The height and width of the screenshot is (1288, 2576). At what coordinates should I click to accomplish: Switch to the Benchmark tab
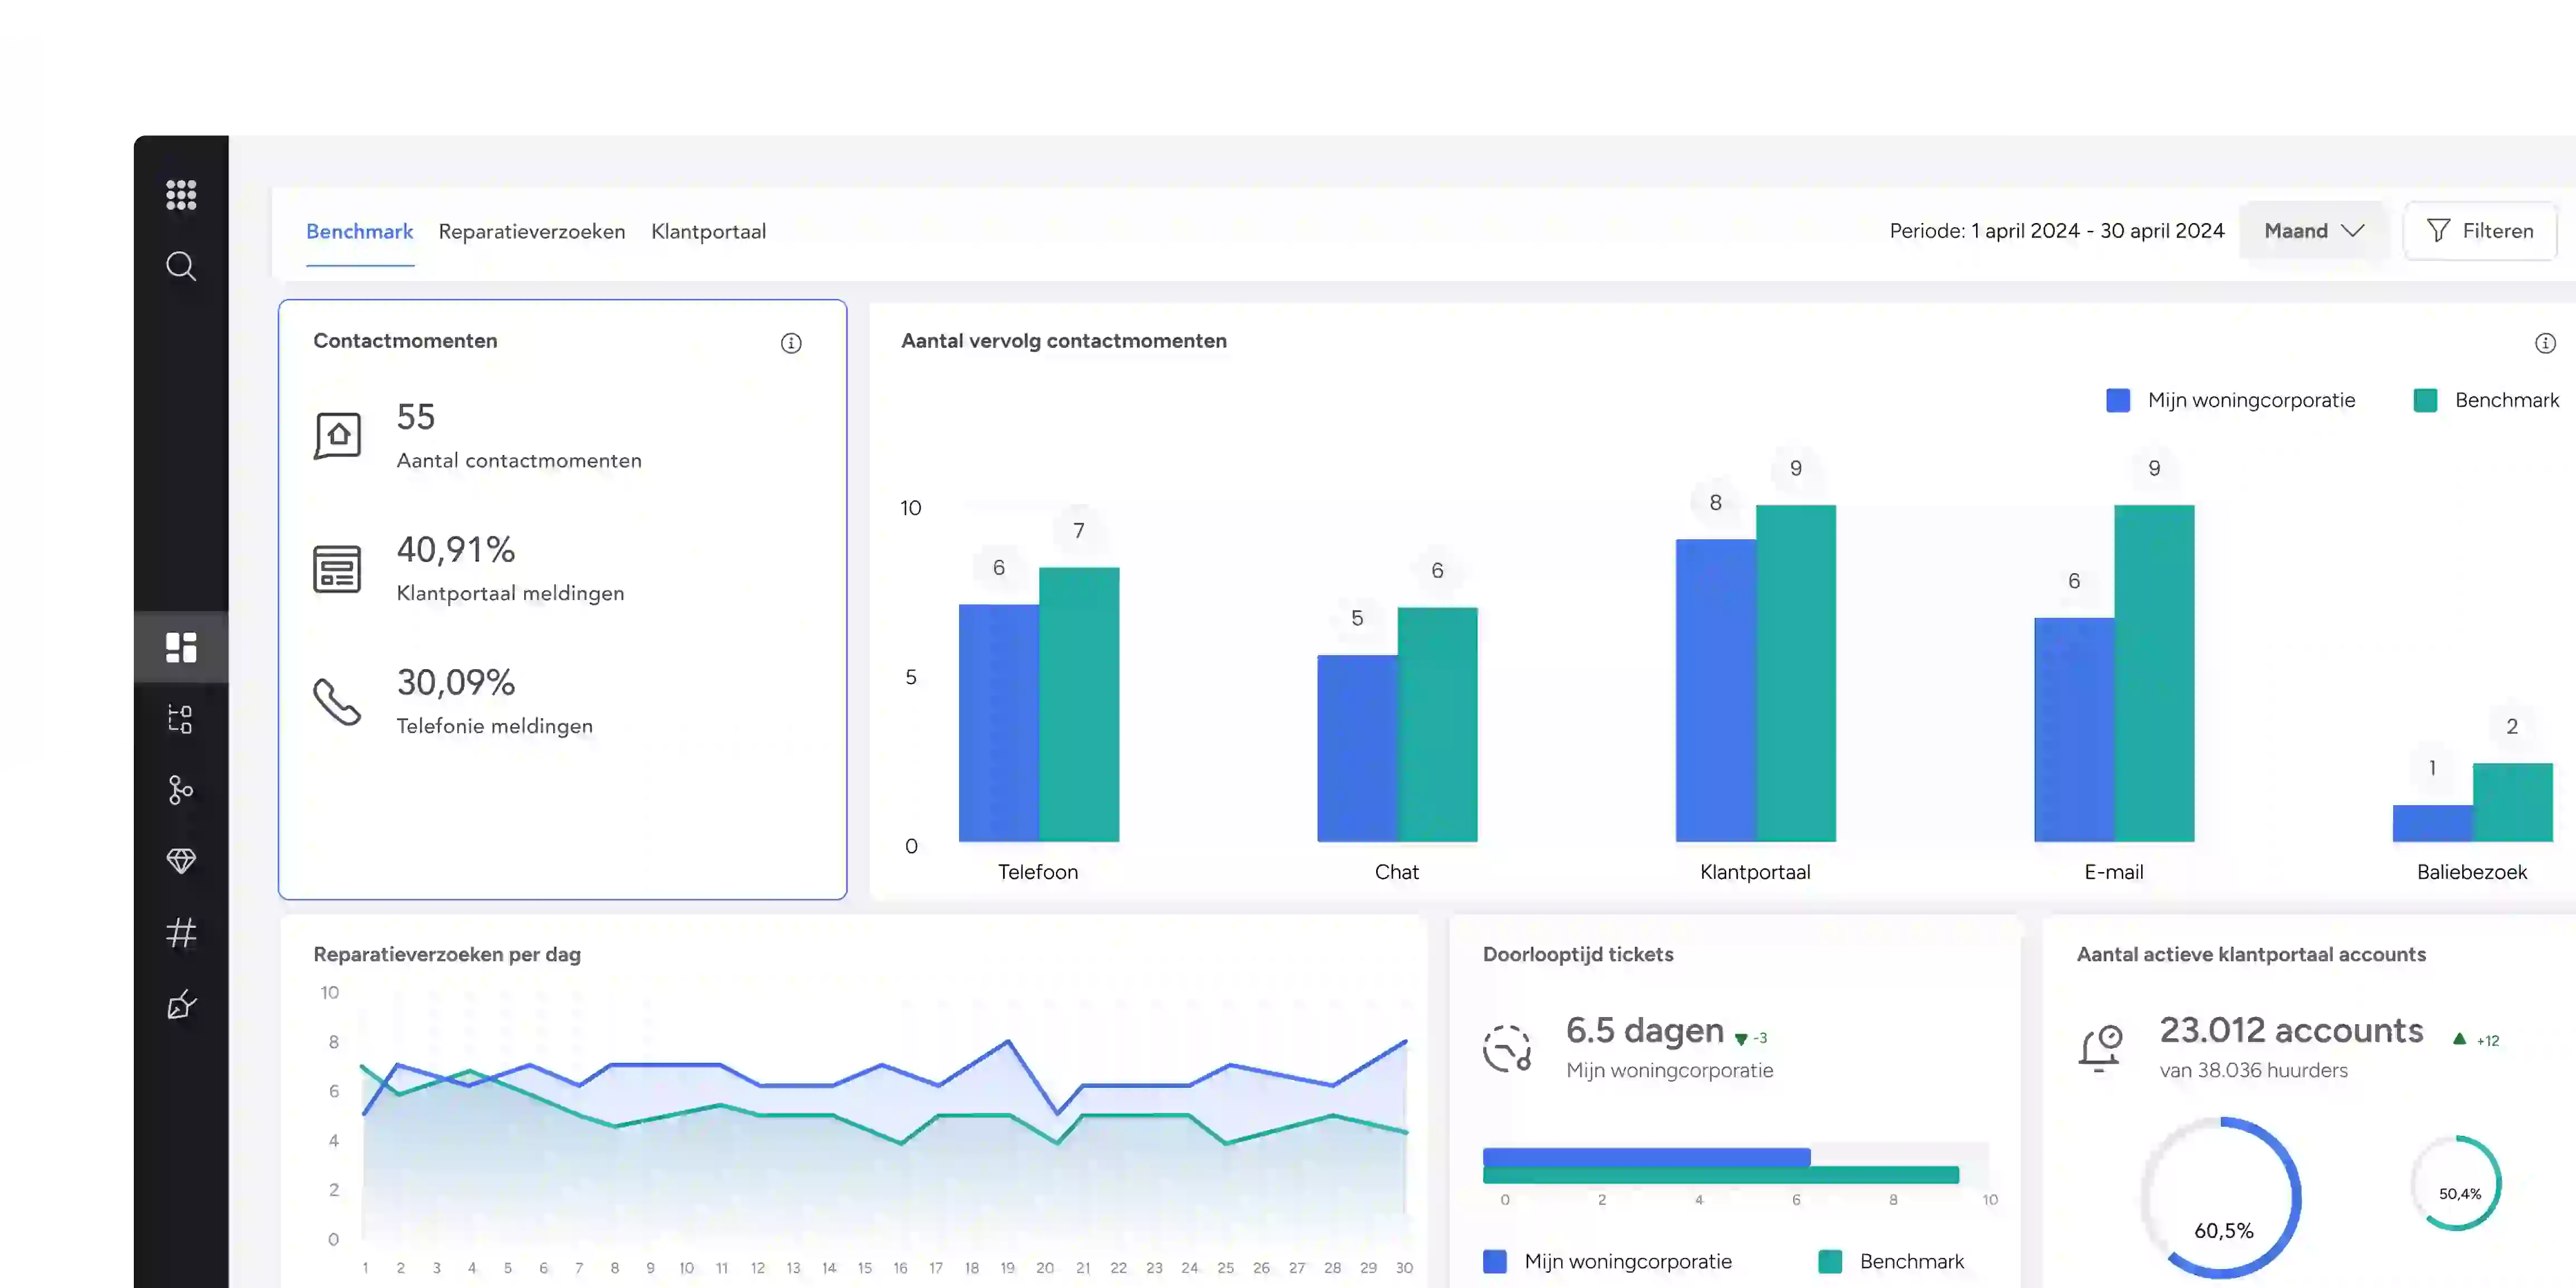point(360,231)
